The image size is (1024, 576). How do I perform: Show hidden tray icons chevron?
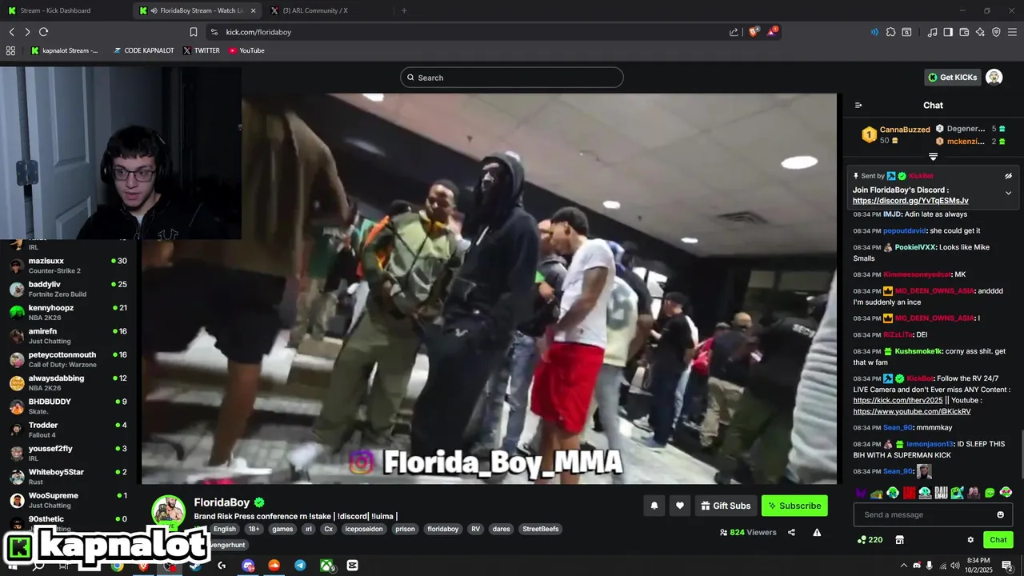(904, 566)
